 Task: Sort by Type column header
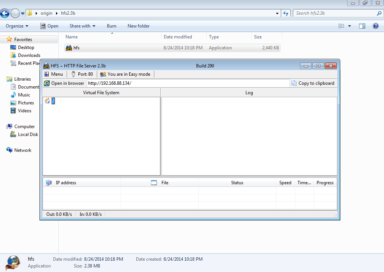229,37
